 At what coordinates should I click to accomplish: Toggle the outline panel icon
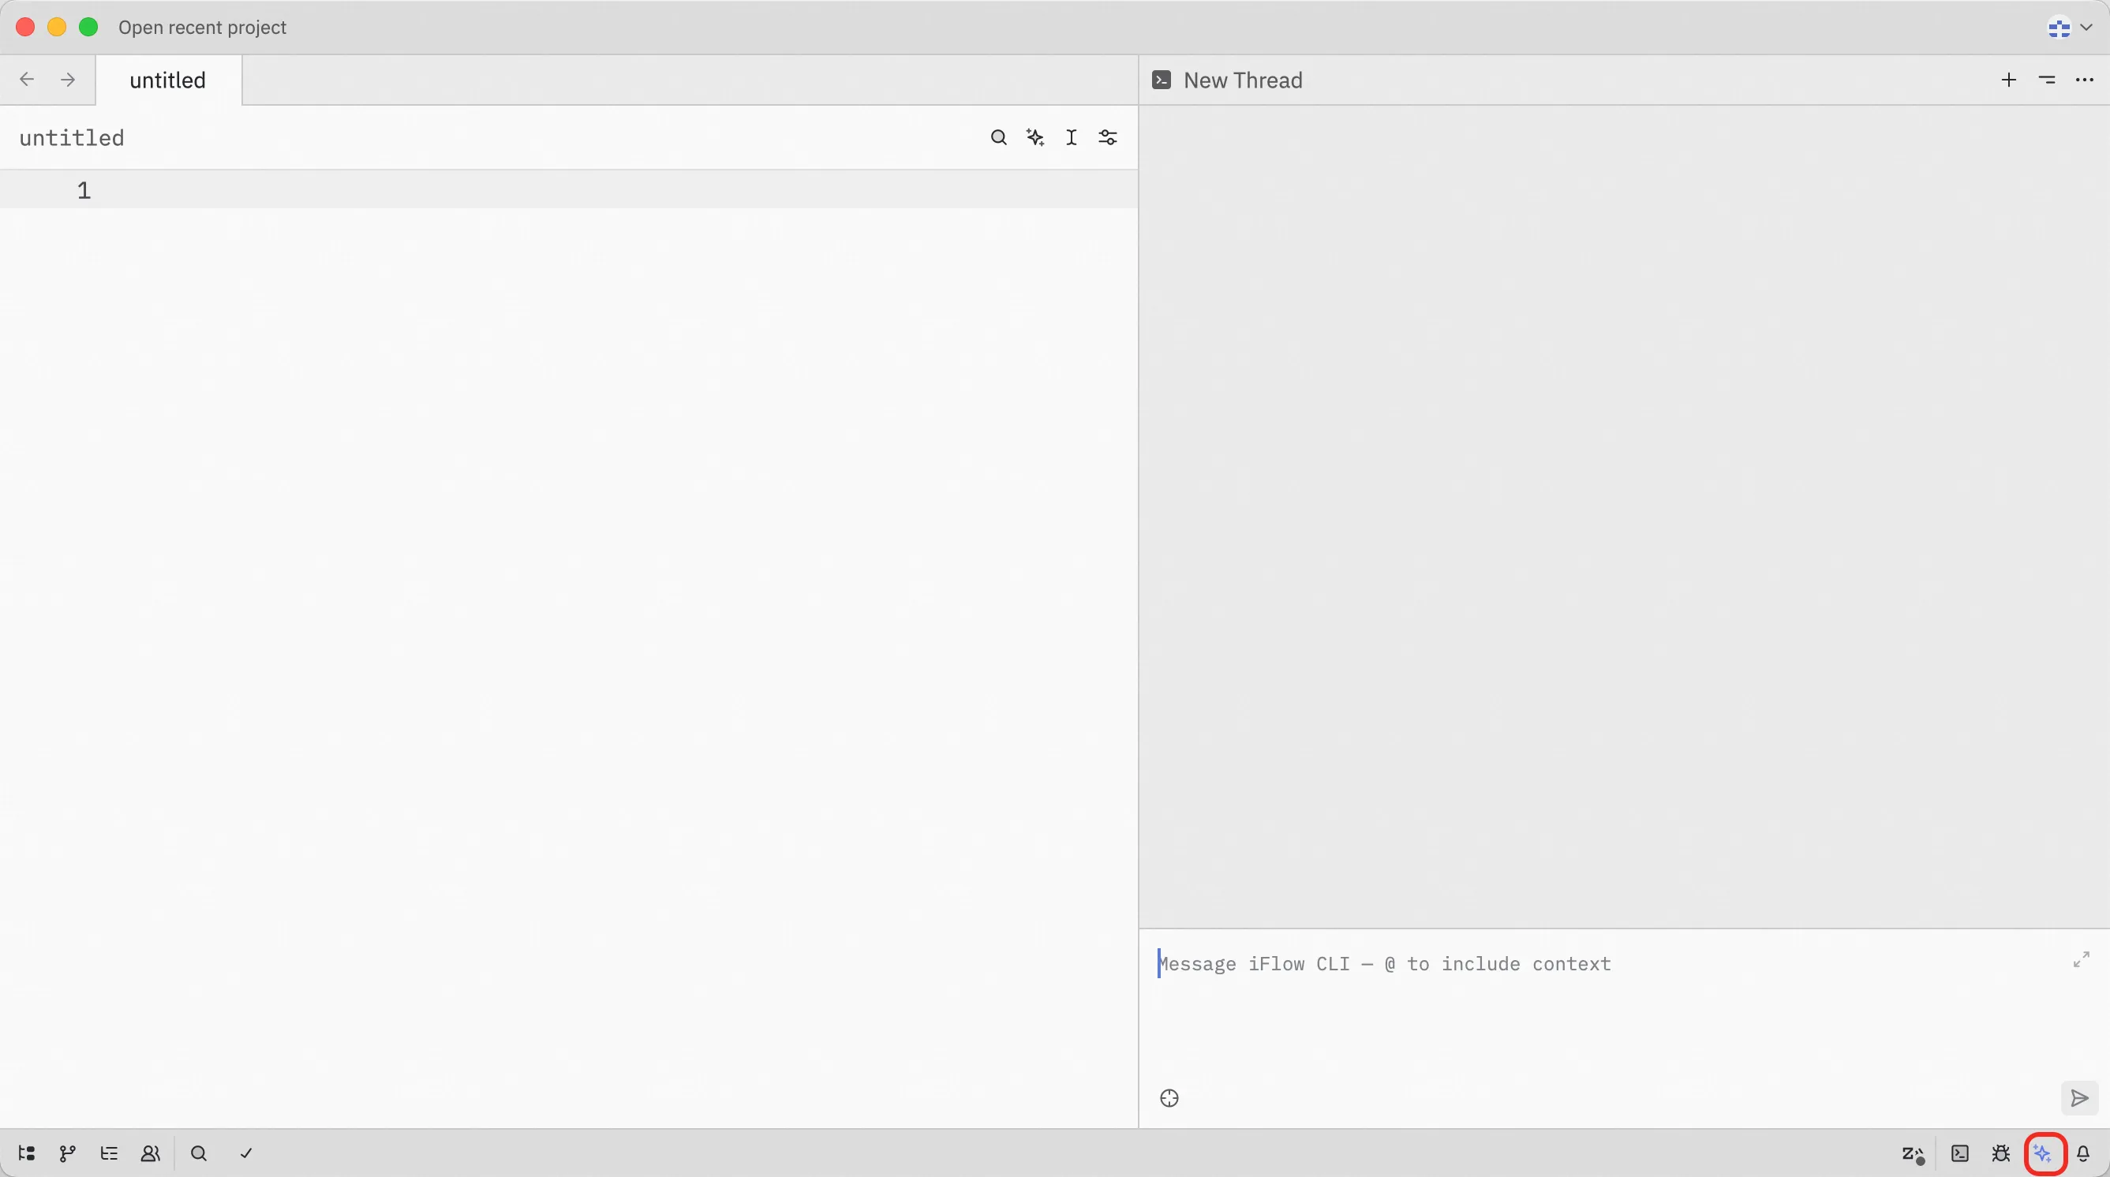(x=109, y=1153)
